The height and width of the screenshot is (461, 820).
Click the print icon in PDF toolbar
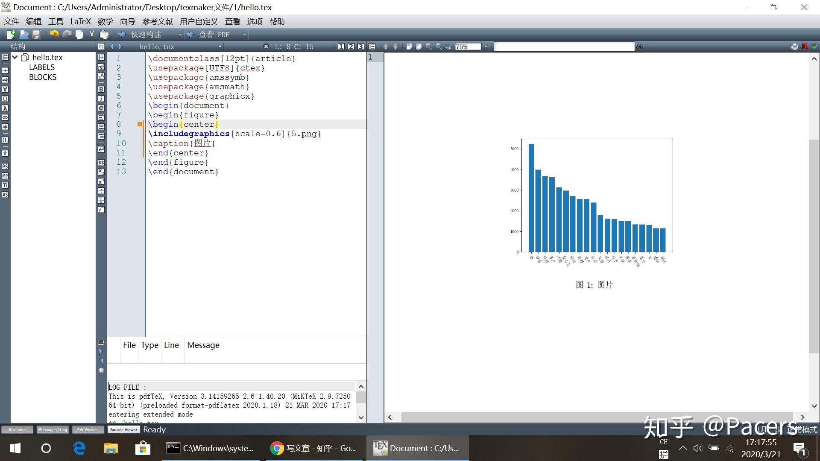pyautogui.click(x=794, y=47)
